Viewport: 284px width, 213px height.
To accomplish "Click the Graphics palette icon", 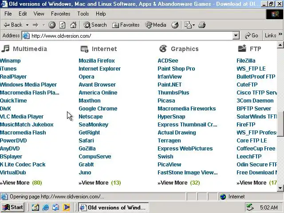I will click(163, 48).
